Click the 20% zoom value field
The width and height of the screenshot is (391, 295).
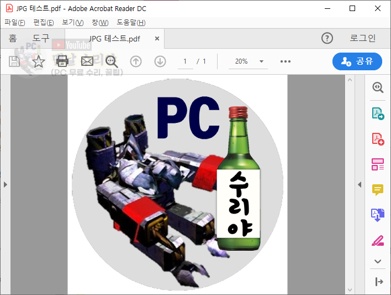tap(241, 61)
